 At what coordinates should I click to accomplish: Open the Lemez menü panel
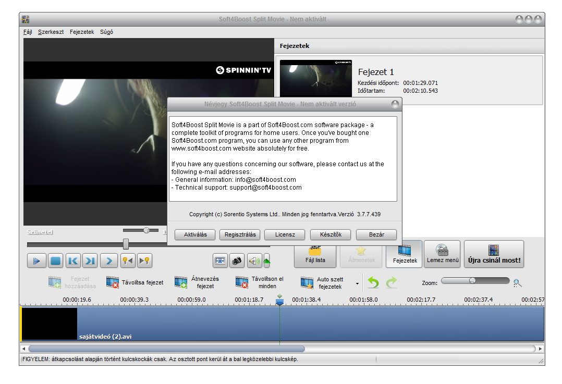[442, 254]
